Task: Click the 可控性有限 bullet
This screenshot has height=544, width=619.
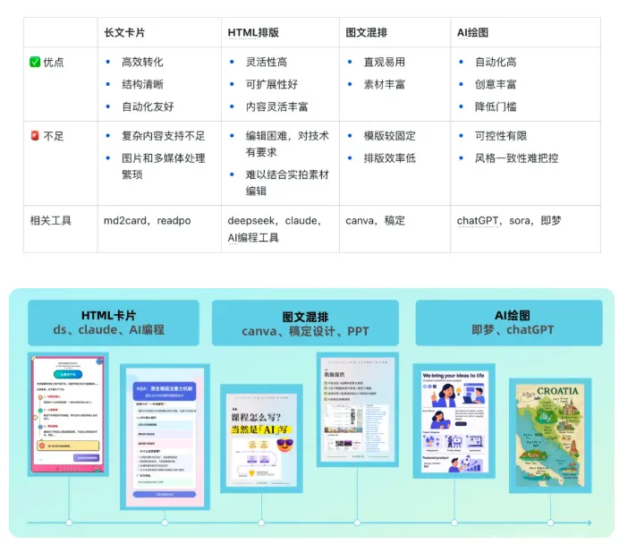Action: point(501,136)
